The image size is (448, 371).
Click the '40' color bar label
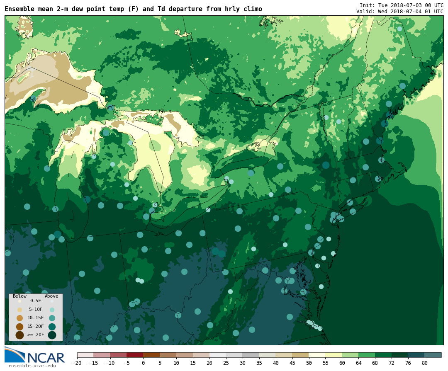pos(276,363)
